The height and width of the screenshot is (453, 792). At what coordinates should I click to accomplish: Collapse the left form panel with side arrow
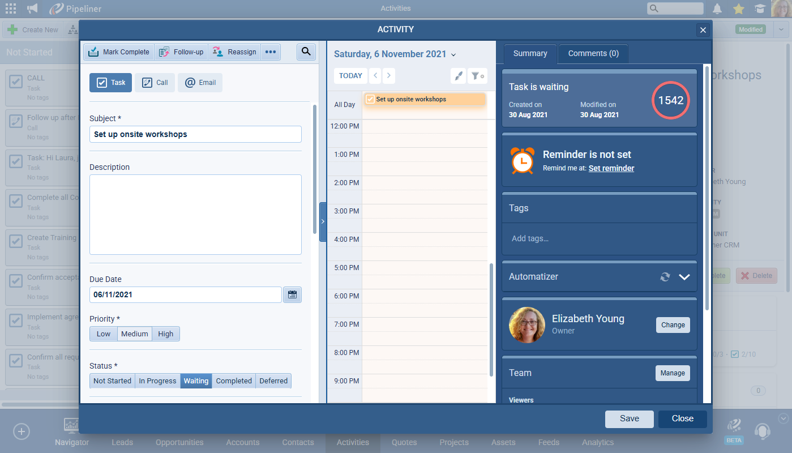(x=323, y=221)
